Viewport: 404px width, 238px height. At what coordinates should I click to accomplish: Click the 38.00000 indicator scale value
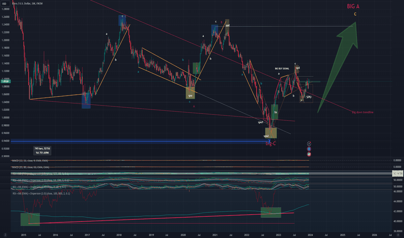(x=398, y=231)
